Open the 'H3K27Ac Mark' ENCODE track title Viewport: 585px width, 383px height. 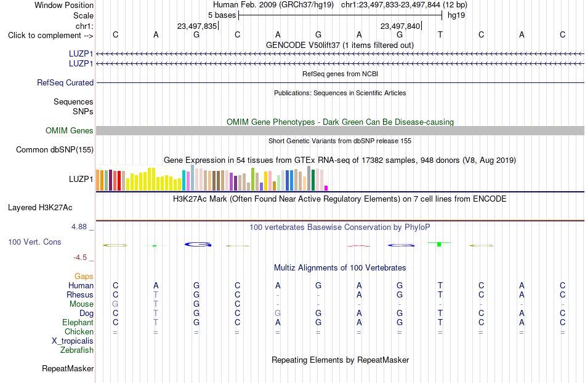tap(340, 199)
